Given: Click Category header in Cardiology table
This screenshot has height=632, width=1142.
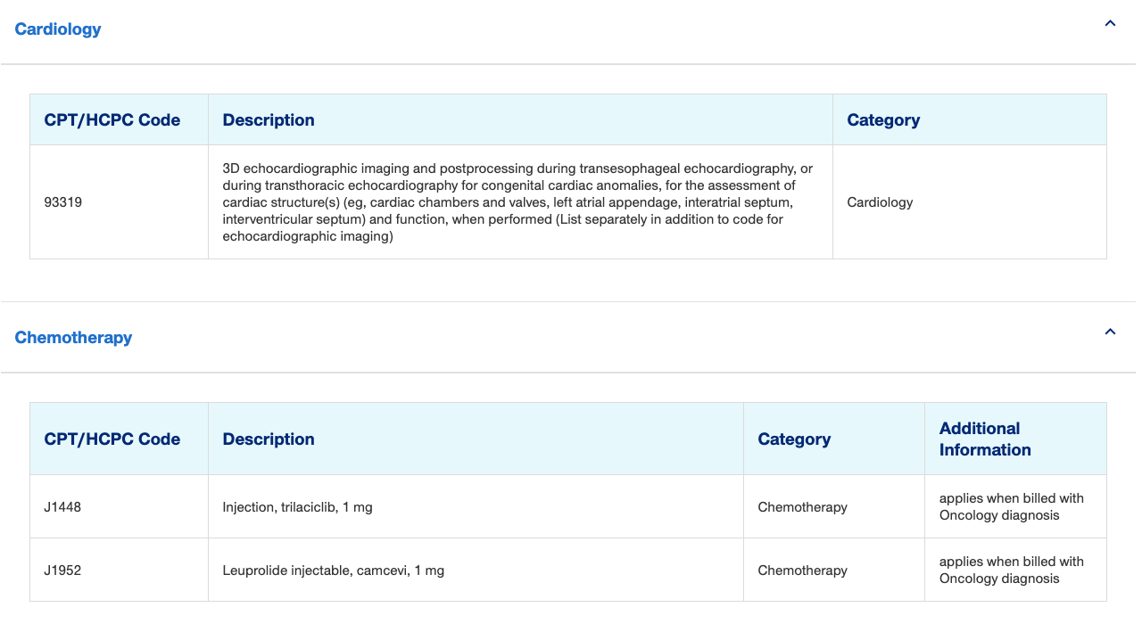Looking at the screenshot, I should [x=883, y=120].
